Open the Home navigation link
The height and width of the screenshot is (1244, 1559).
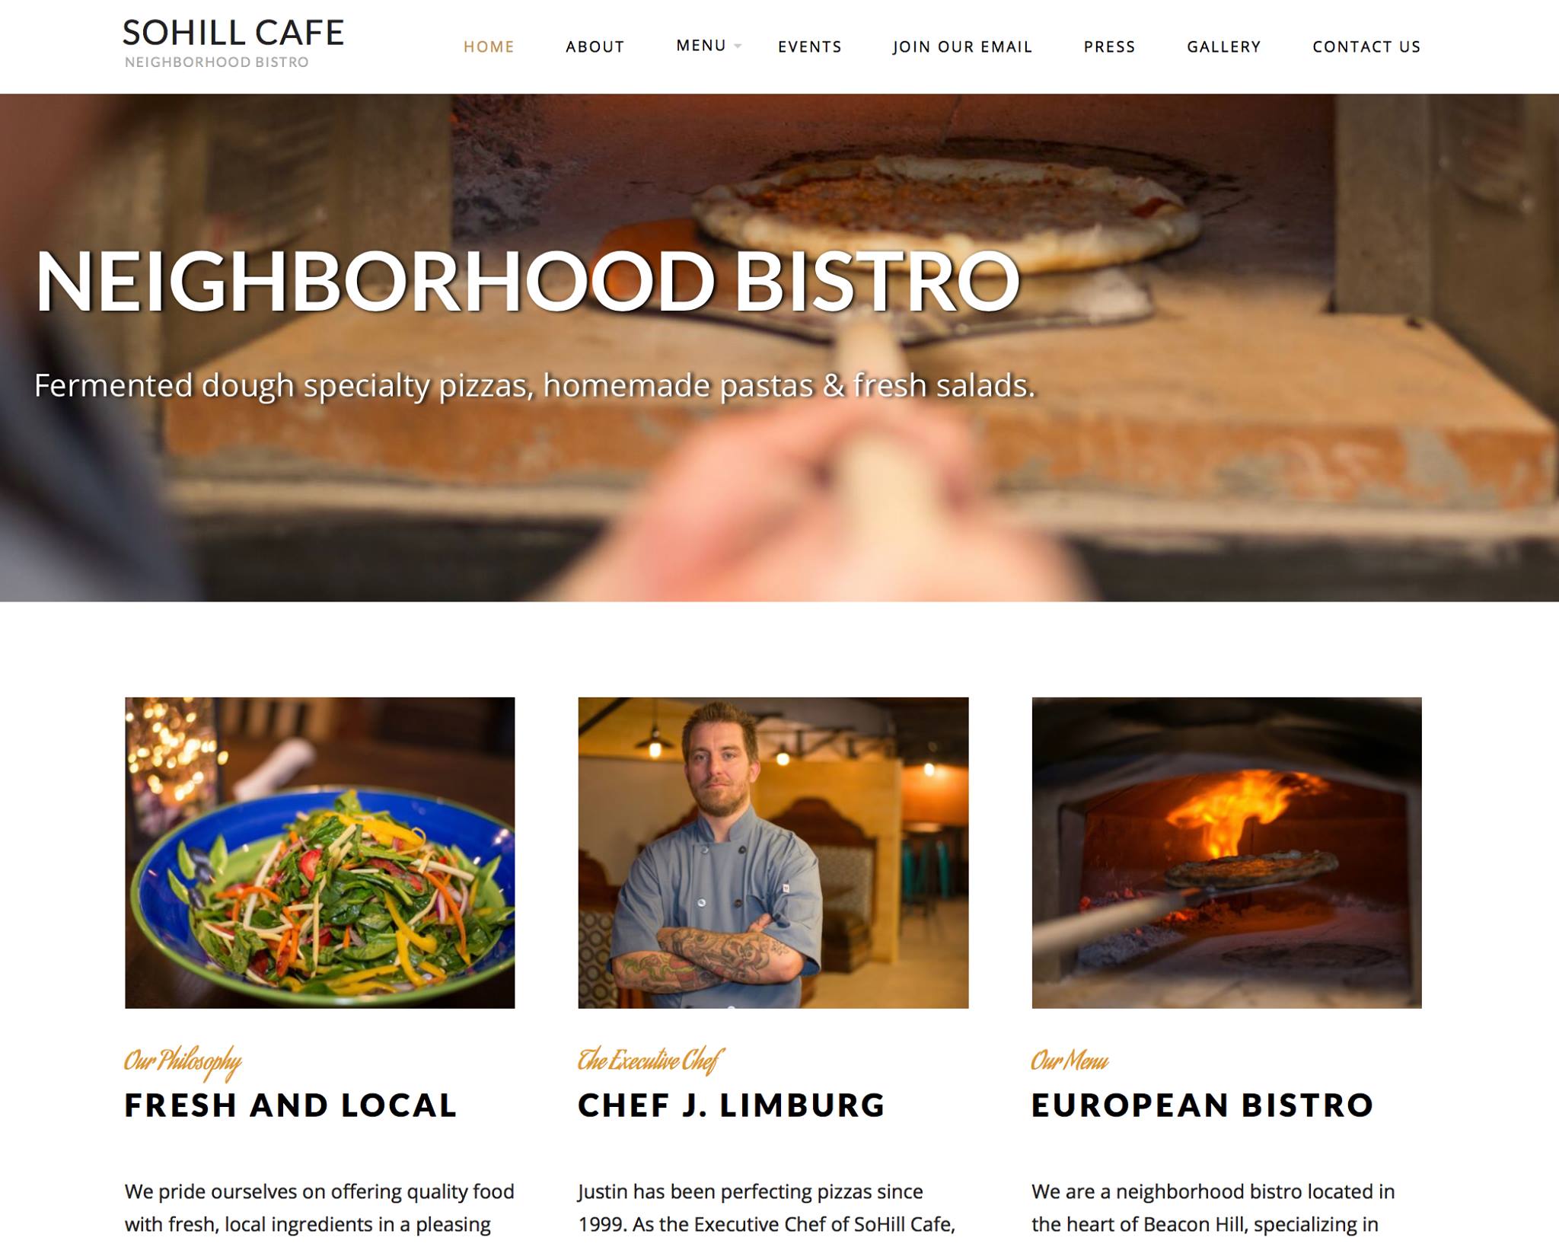tap(489, 47)
